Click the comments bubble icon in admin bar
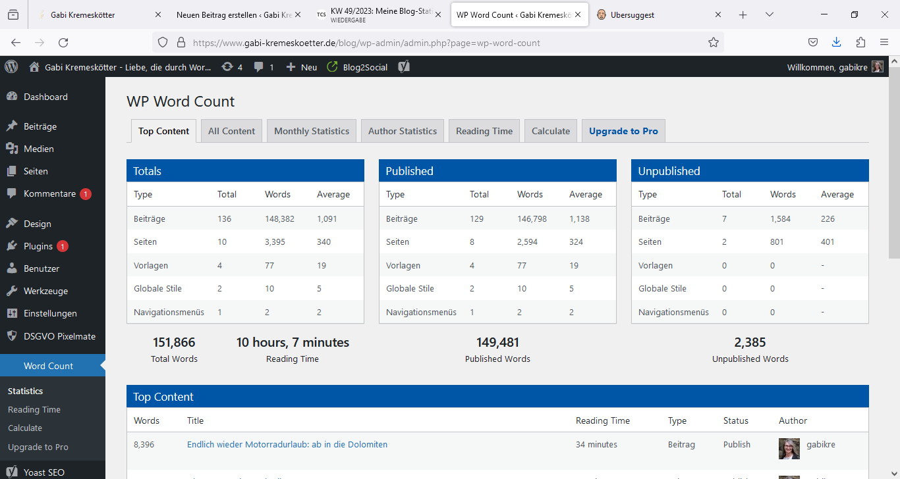 [x=264, y=67]
